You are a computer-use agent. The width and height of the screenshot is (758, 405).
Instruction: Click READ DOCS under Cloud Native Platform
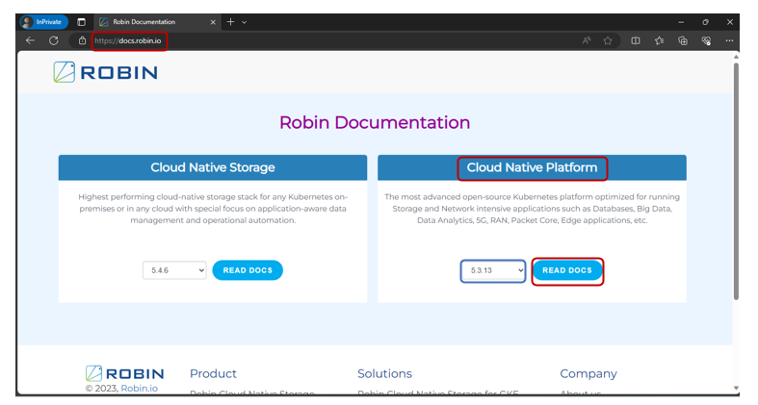(x=567, y=270)
